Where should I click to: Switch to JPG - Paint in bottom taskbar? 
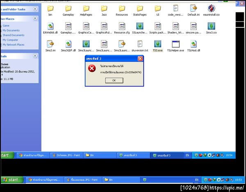point(82,180)
